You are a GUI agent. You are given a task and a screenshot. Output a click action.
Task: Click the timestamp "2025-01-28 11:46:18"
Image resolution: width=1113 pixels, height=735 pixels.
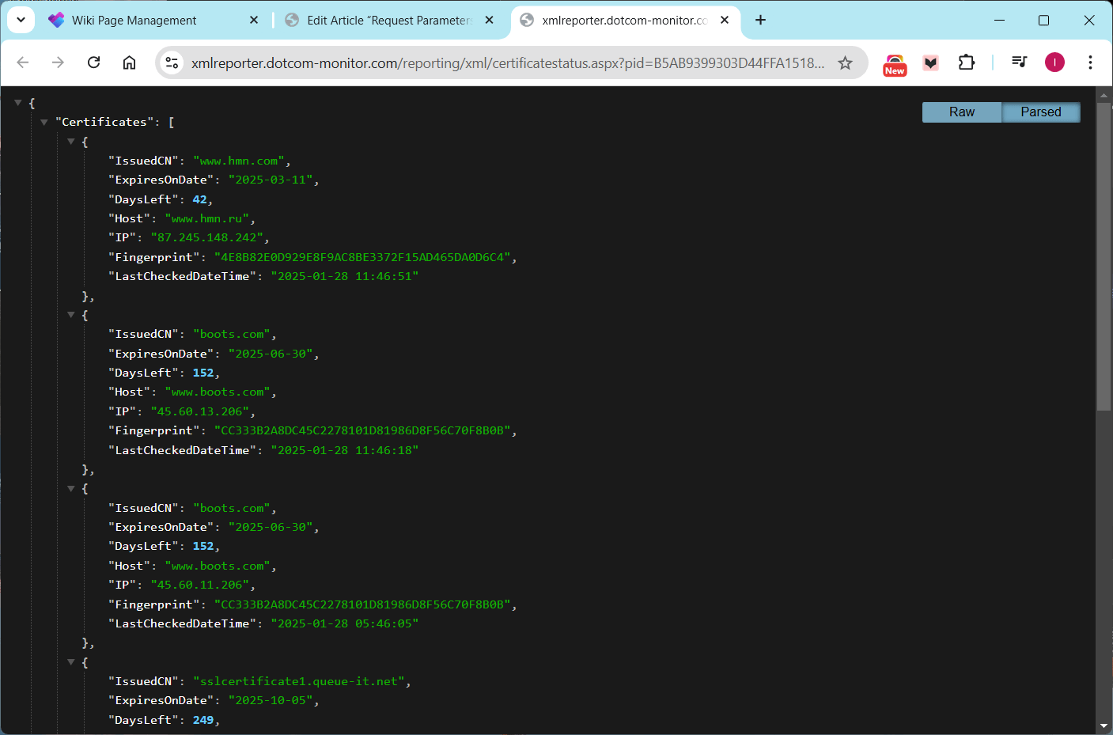345,450
